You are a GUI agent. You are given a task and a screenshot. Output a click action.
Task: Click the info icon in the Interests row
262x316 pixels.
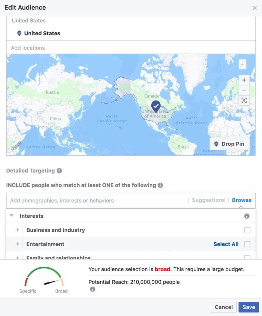coord(247,216)
